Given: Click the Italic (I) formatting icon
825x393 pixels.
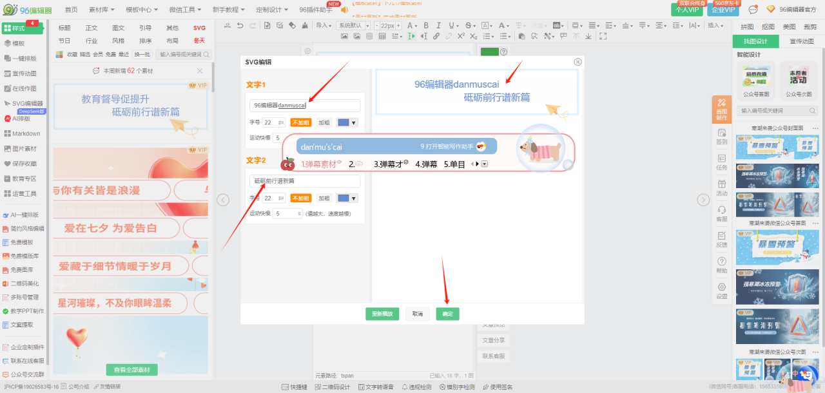Looking at the screenshot, I should [437, 25].
